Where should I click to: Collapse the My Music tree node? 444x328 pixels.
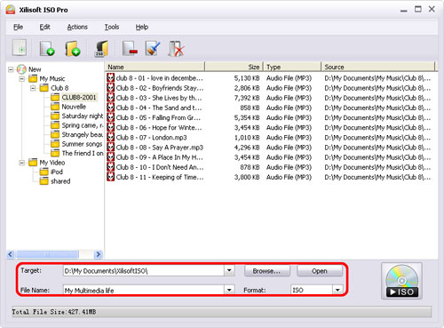(22, 79)
